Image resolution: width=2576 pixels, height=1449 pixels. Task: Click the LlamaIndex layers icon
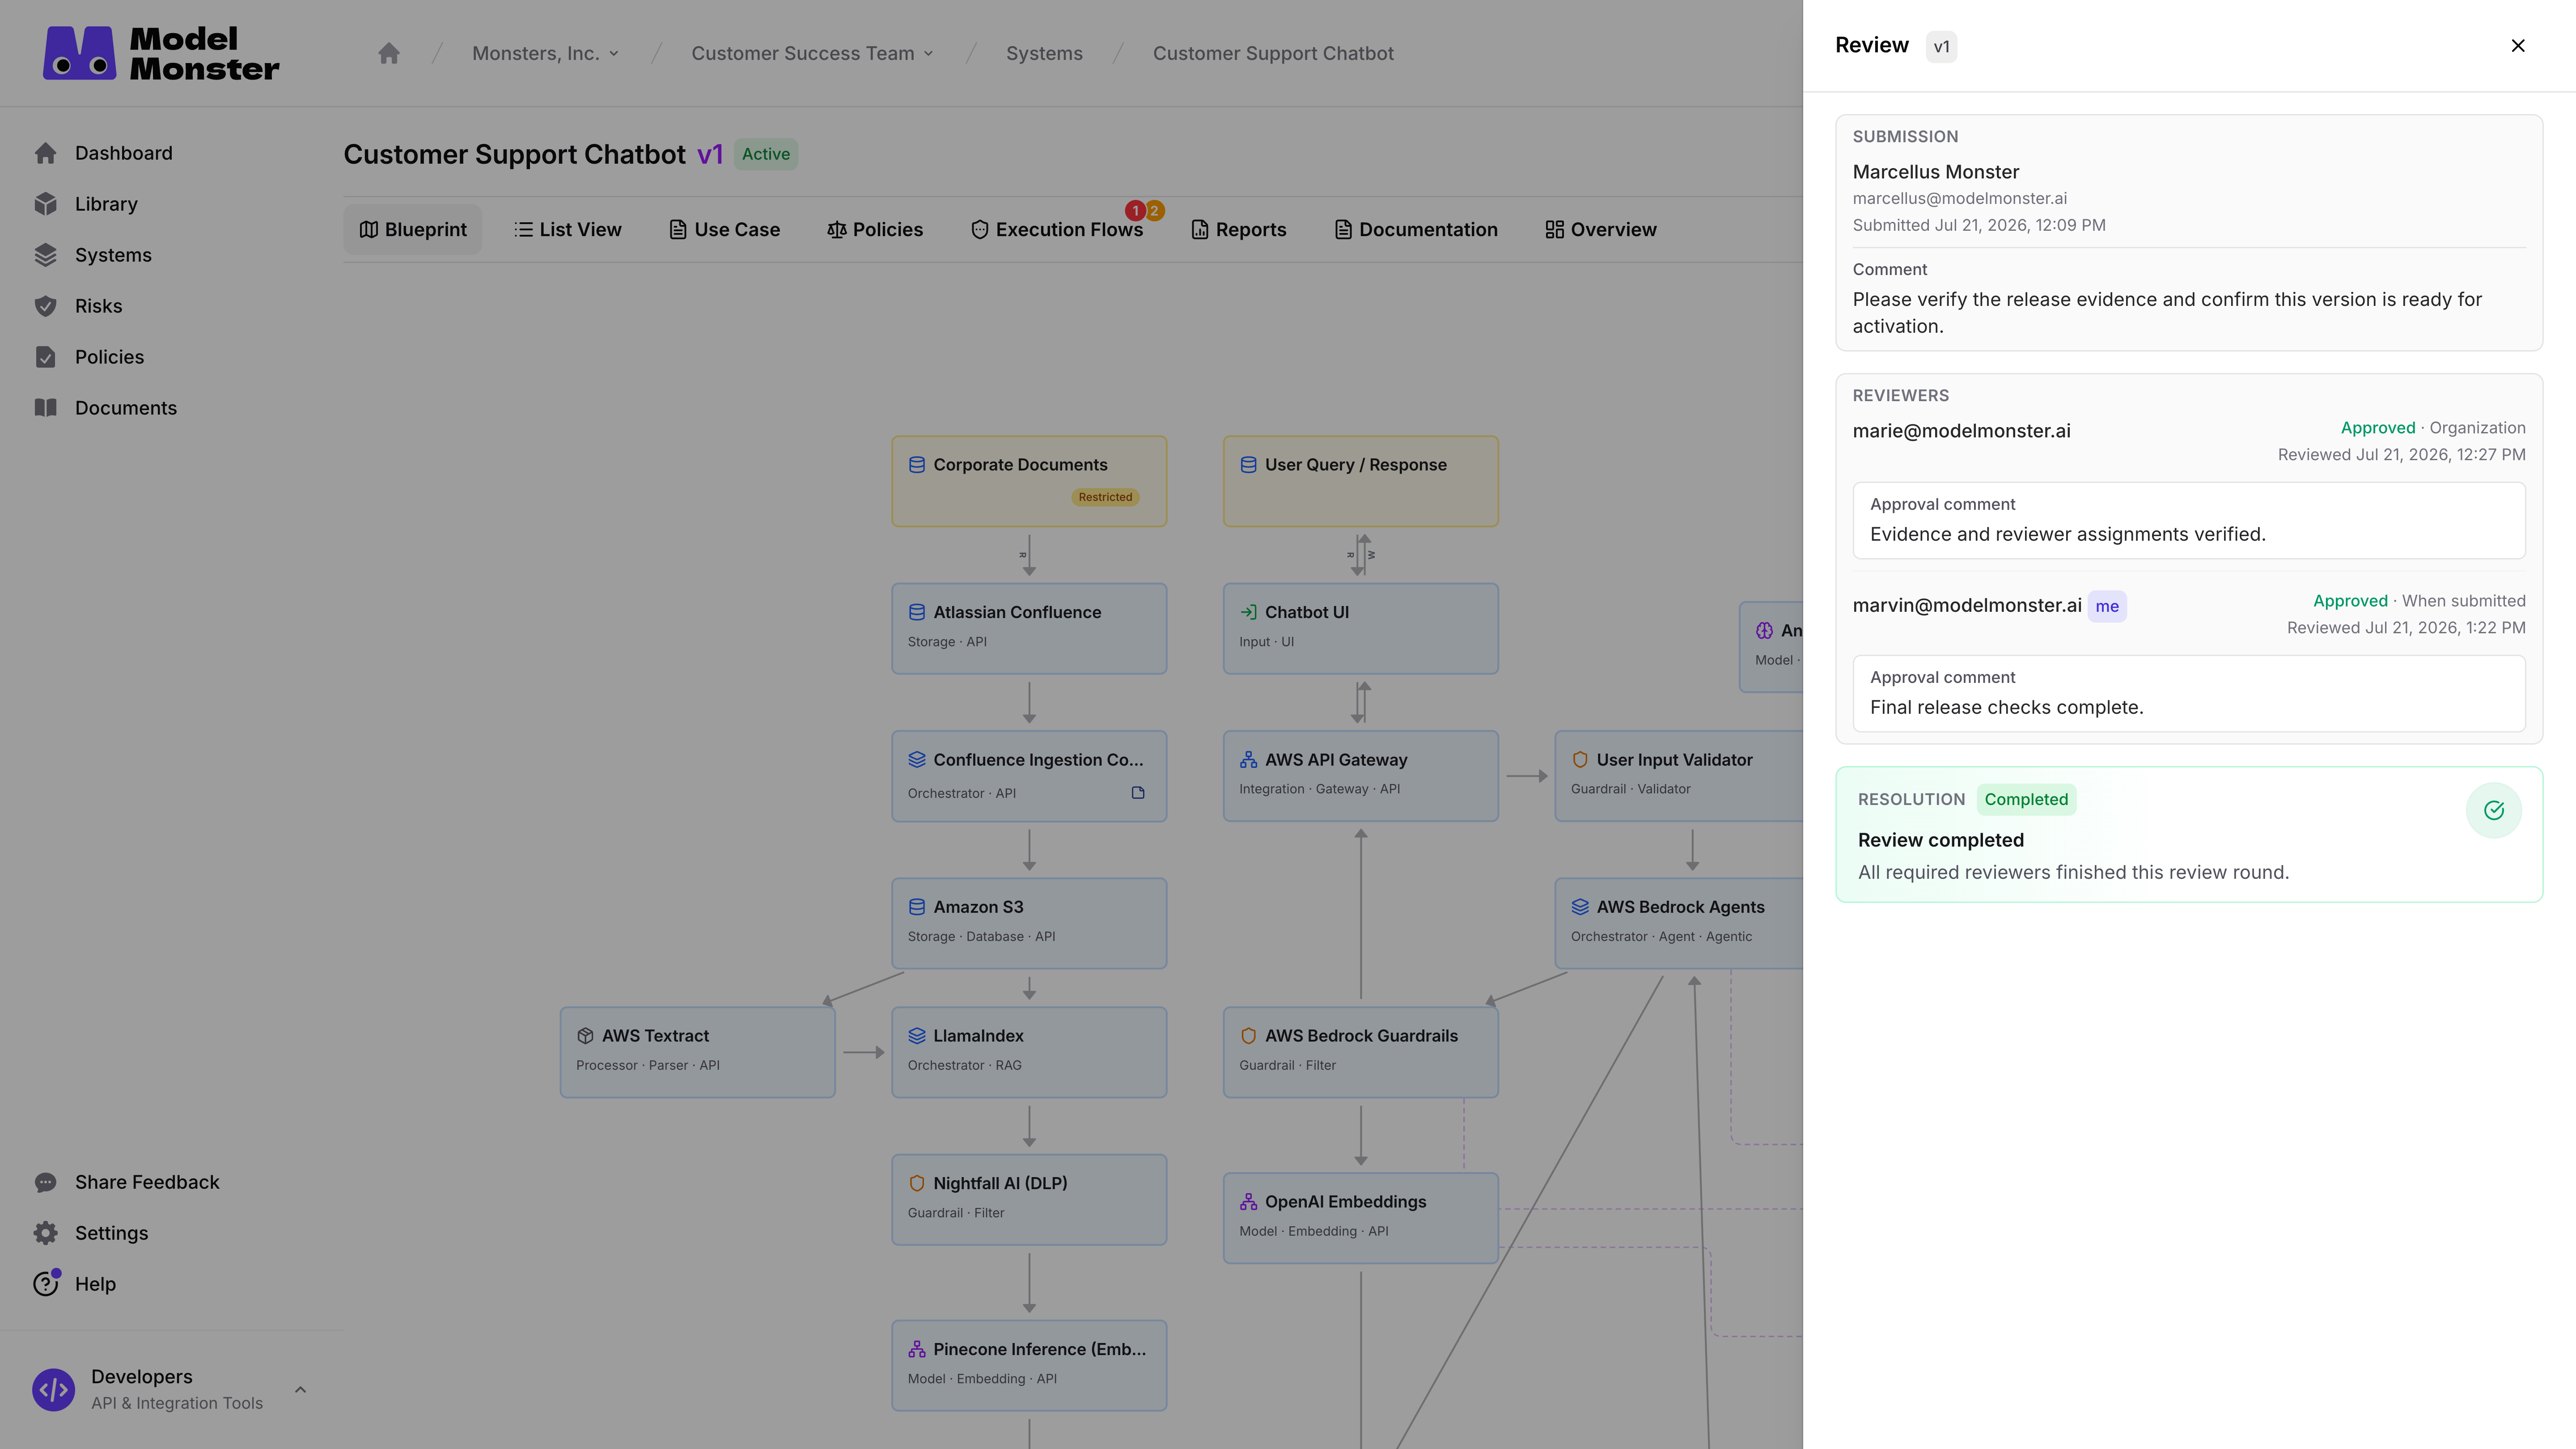917,1036
